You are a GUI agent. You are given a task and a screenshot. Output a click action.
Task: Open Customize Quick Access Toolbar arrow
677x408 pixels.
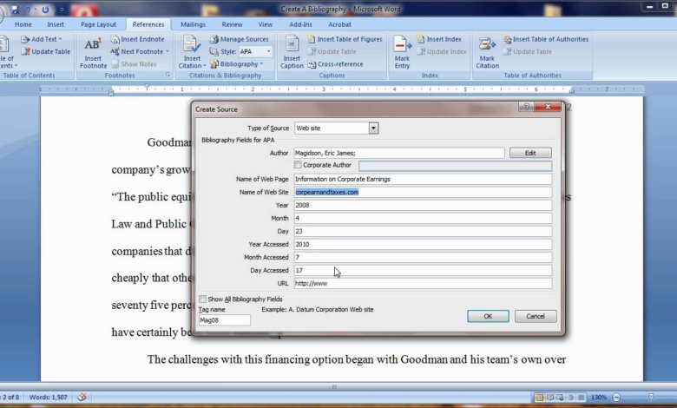pyautogui.click(x=62, y=9)
